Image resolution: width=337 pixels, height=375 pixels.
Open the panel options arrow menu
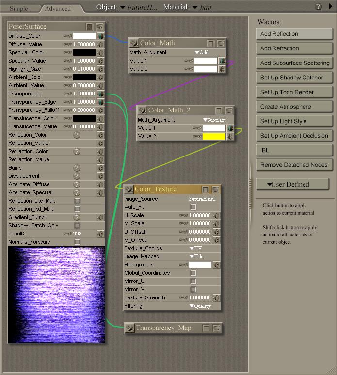point(331,6)
